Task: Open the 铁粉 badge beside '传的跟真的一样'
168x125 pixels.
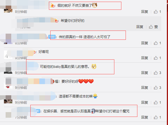Action: pyautogui.click(x=52, y=37)
